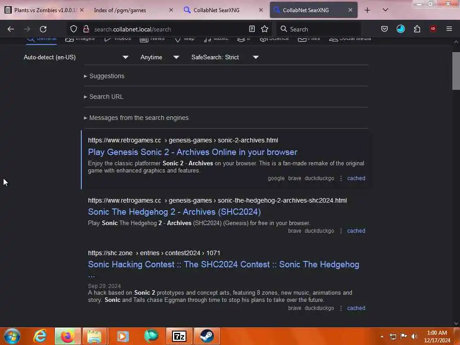
Task: Close the Plants vs Zombies tab
Action: pos(82,10)
